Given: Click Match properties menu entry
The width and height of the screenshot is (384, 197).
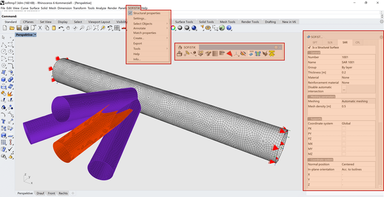Looking at the screenshot, I should point(148,33).
